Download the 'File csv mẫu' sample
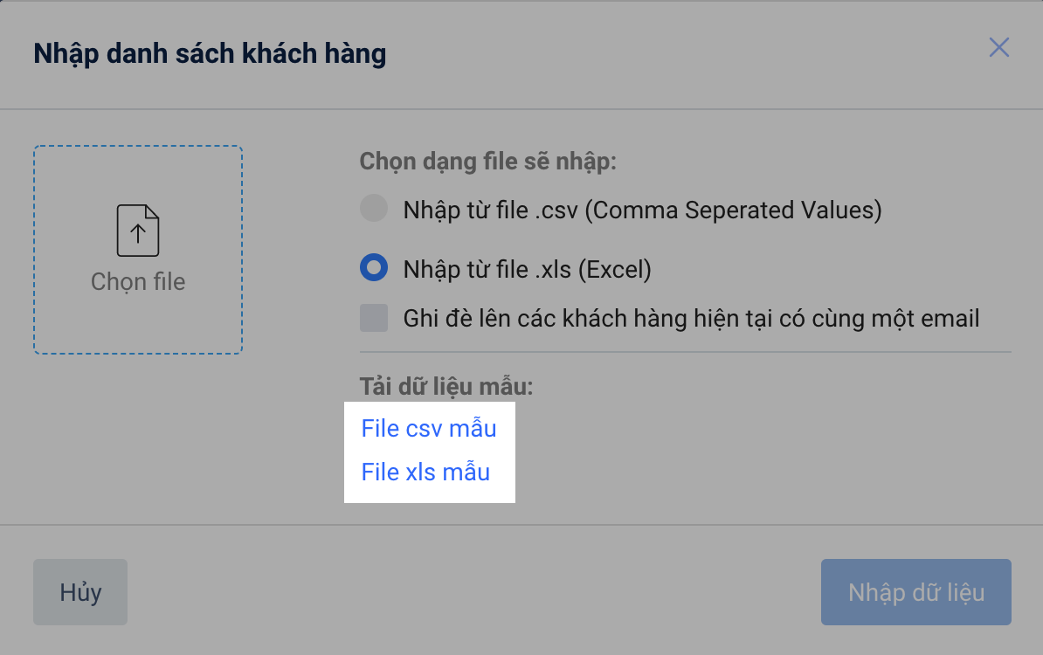 coord(429,429)
